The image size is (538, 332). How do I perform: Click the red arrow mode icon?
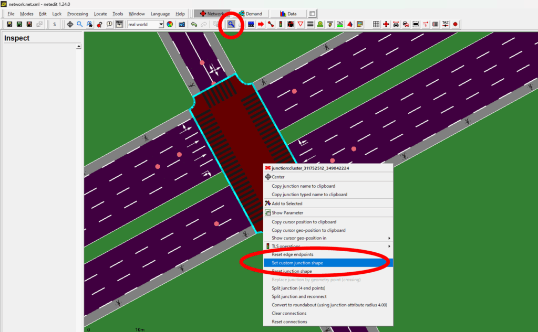pos(261,24)
